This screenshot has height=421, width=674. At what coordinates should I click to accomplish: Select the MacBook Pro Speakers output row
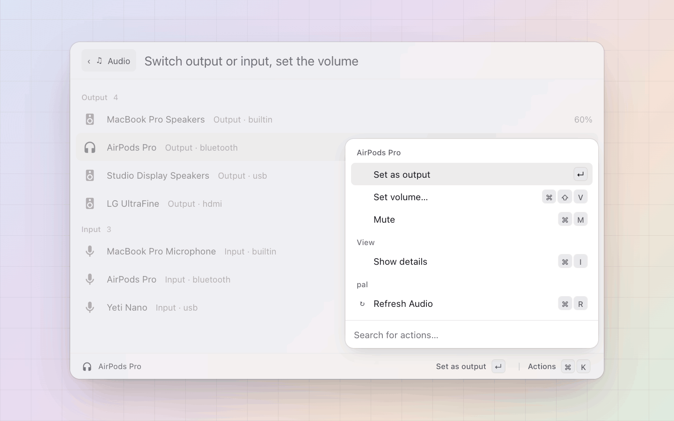click(337, 119)
